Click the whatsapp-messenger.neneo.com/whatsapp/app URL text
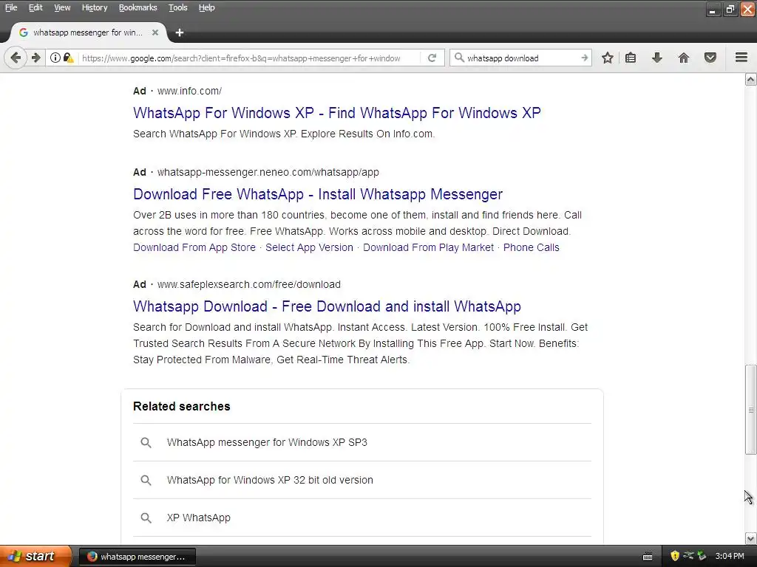This screenshot has height=567, width=757. (268, 172)
